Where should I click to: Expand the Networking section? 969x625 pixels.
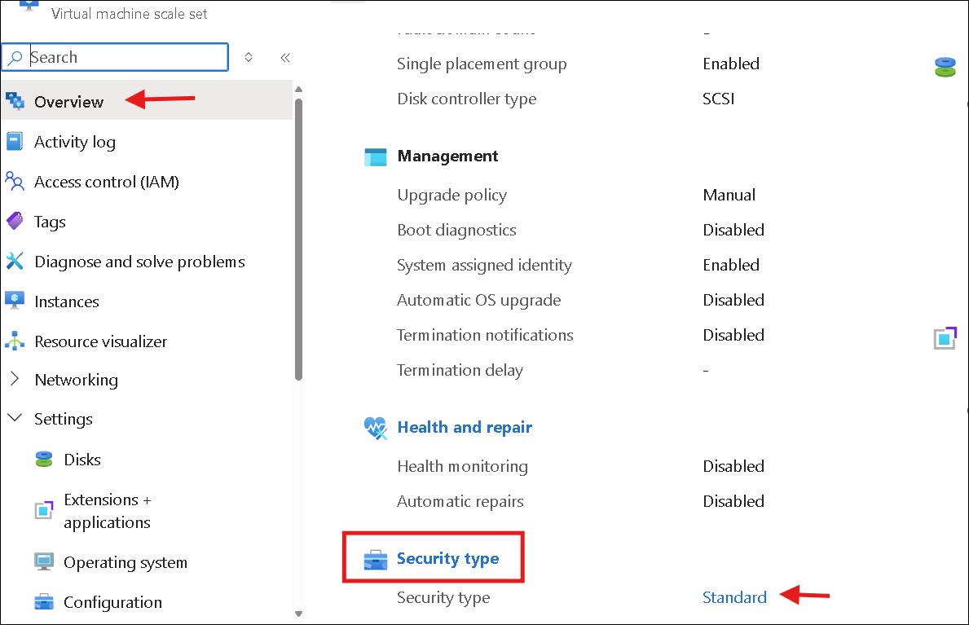pos(15,379)
